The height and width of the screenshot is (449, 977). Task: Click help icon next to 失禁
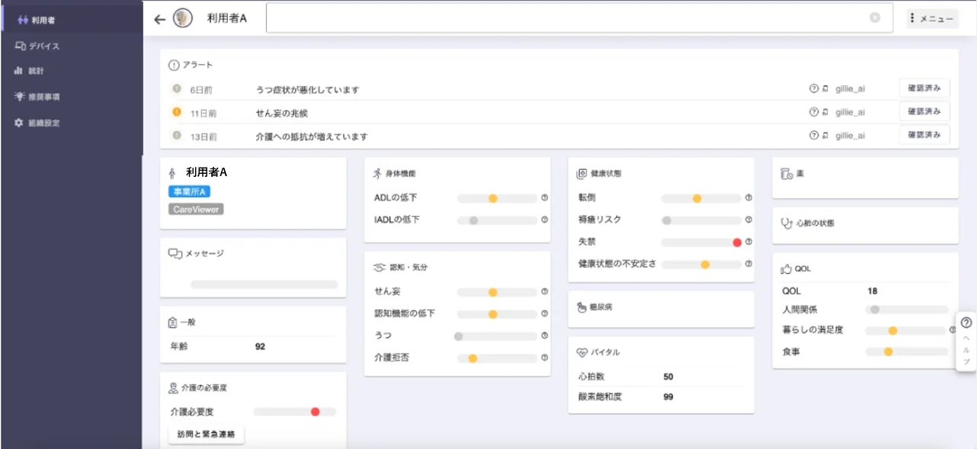748,242
